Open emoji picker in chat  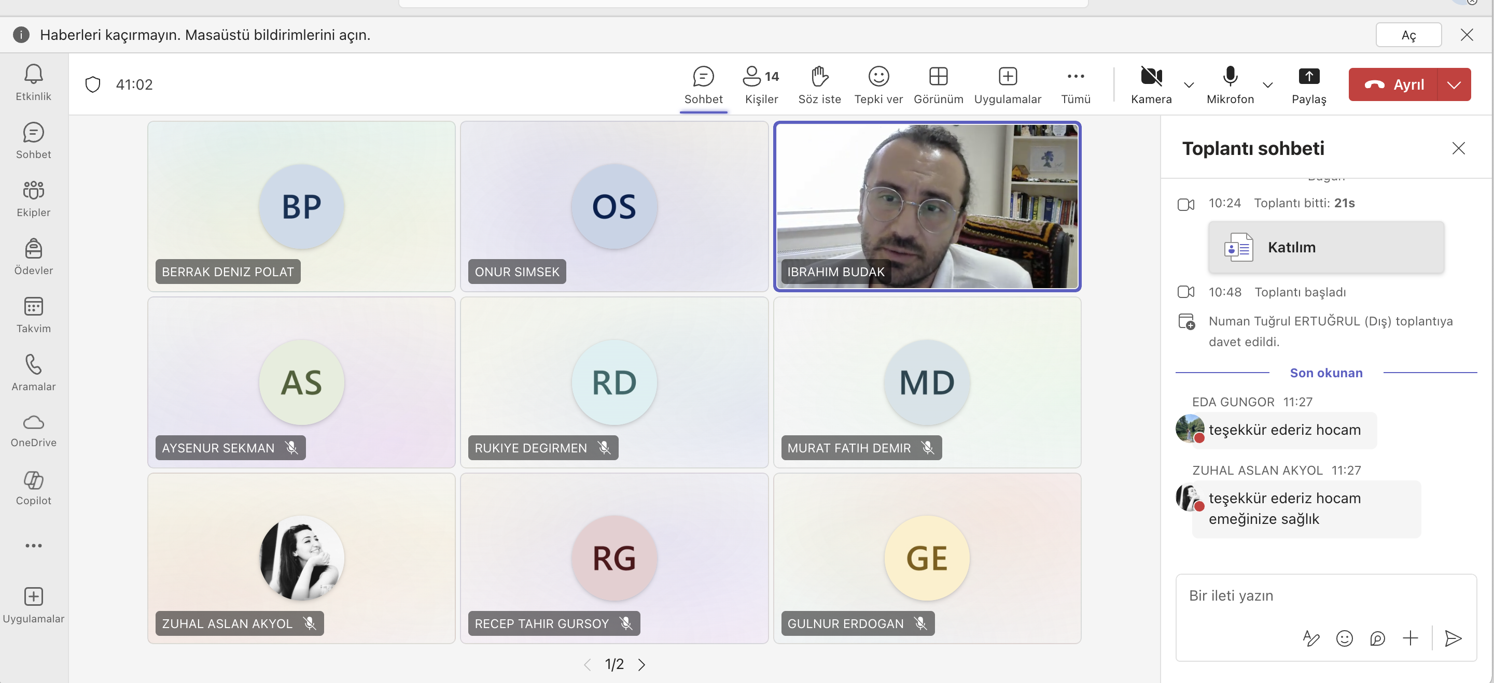[x=1344, y=638]
